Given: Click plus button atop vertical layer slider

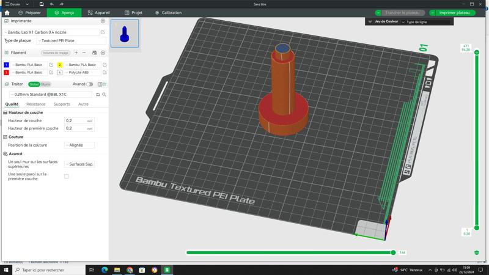Looking at the screenshot, I should click(x=477, y=53).
